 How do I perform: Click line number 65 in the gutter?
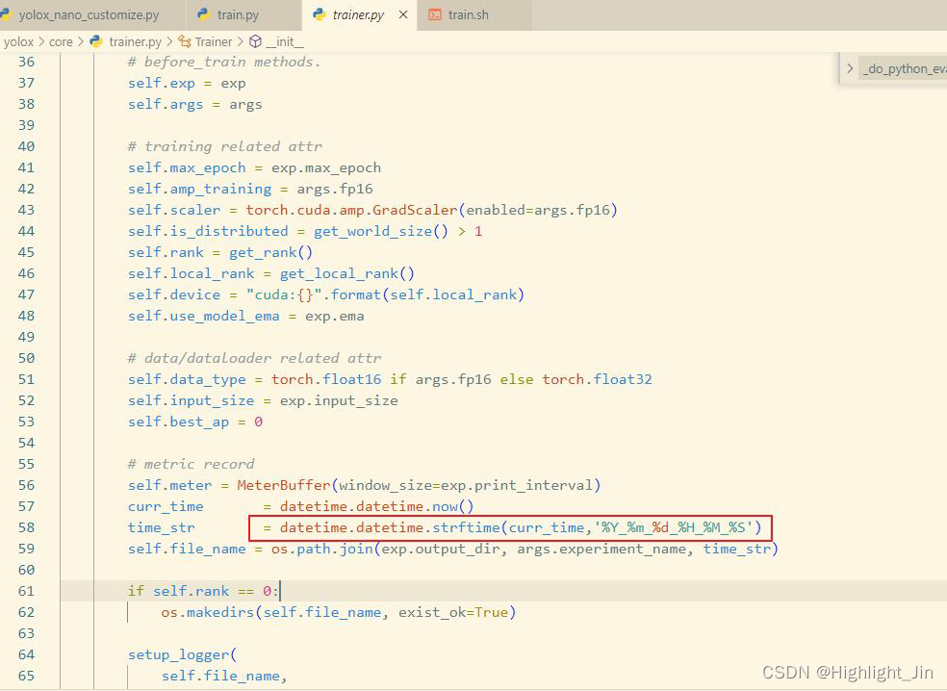(x=26, y=676)
